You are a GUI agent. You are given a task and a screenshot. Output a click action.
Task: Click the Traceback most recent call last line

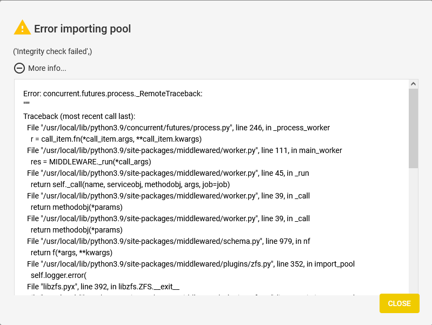pyautogui.click(x=79, y=116)
